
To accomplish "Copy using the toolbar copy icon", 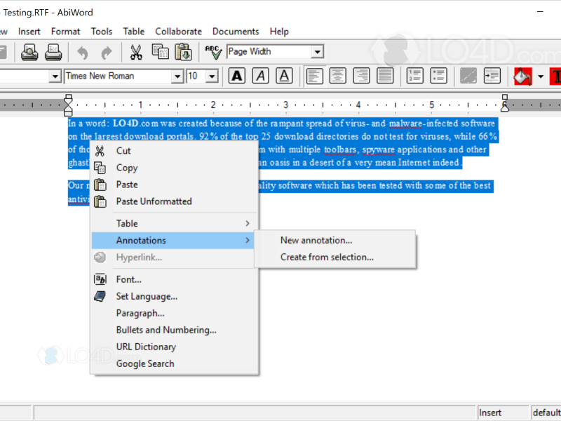I will click(x=160, y=52).
